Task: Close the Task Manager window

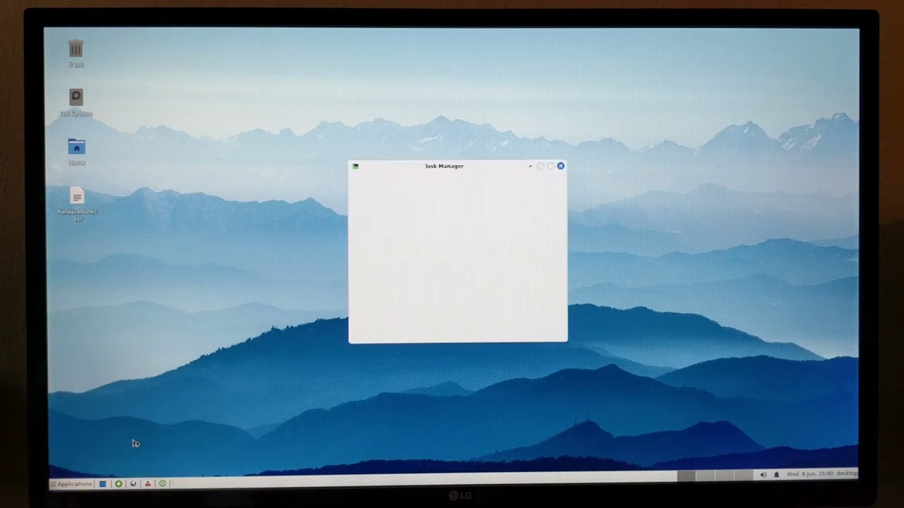Action: pos(561,166)
